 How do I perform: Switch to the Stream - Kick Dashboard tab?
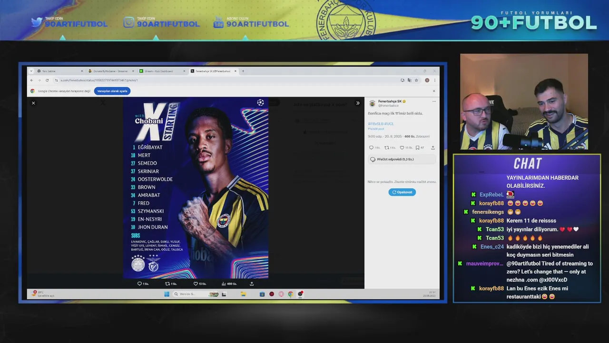pos(162,71)
